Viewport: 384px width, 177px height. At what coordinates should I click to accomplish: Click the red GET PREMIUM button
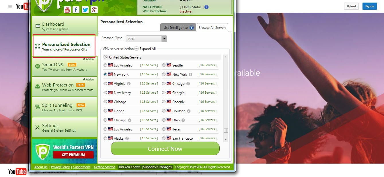coord(73,155)
